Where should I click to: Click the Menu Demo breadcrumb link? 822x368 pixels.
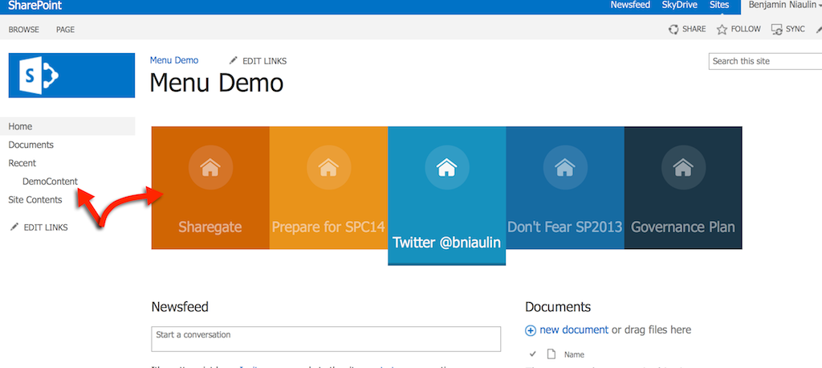(x=174, y=60)
